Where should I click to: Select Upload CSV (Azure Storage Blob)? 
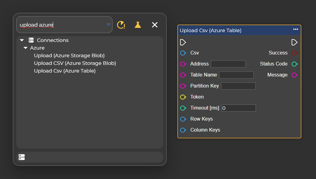pos(75,63)
